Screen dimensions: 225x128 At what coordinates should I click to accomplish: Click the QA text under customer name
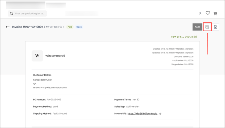pos(35,84)
